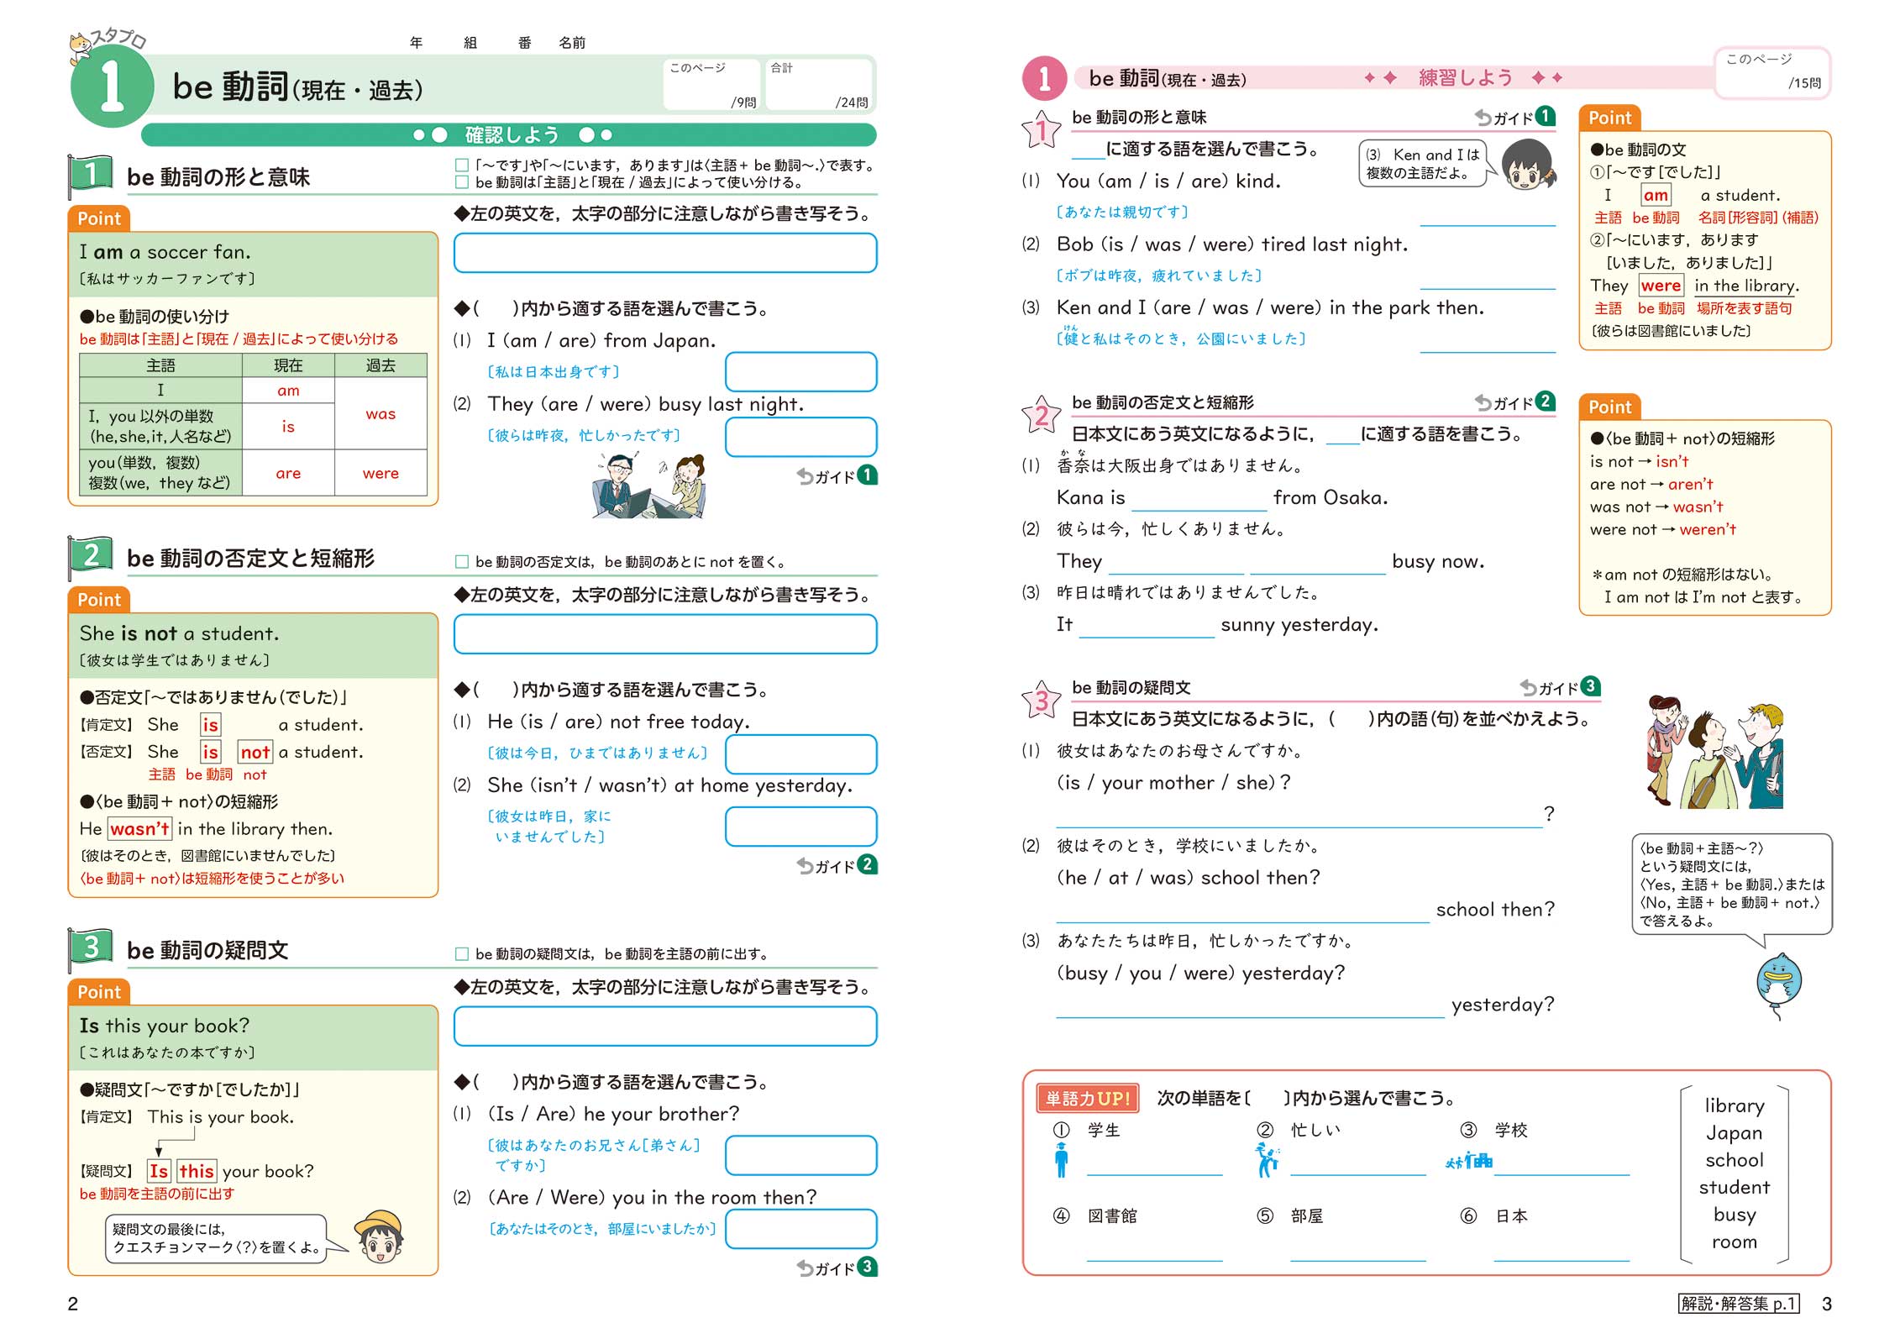Click the word busy in the word list
This screenshot has width=1900, height=1344.
[1735, 1215]
